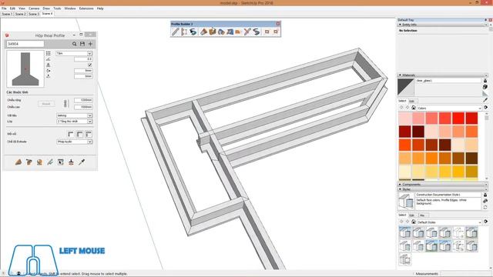493x277 pixels.
Task: Click the brown paint bucket toolbar icon
Action: coord(203,32)
